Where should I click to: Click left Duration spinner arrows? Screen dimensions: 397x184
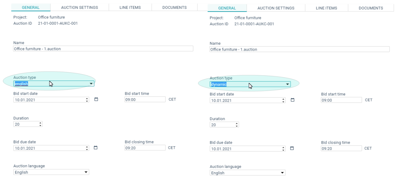click(40, 124)
